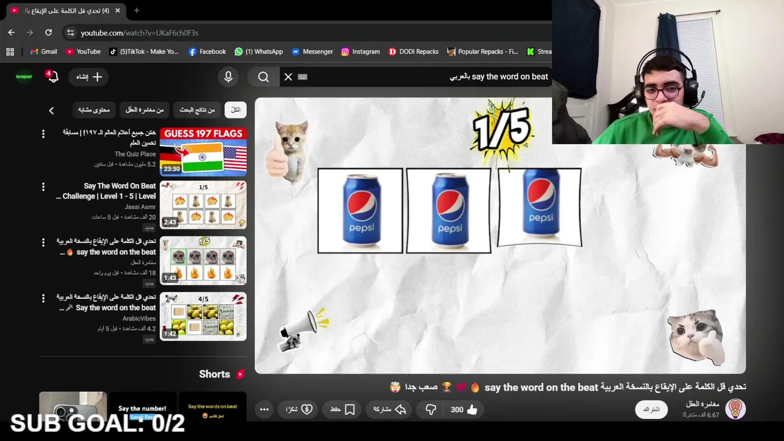The height and width of the screenshot is (441, 784).
Task: Open the Popular Repacks bookmark
Action: tap(483, 51)
